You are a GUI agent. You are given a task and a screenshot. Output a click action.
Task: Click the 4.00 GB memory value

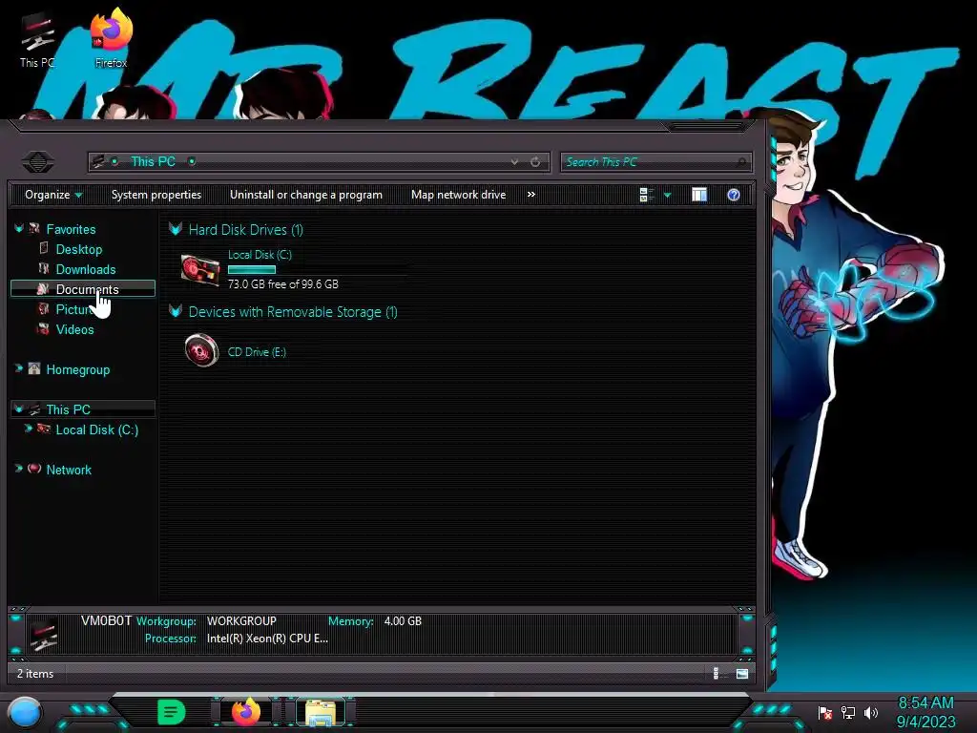pyautogui.click(x=404, y=621)
